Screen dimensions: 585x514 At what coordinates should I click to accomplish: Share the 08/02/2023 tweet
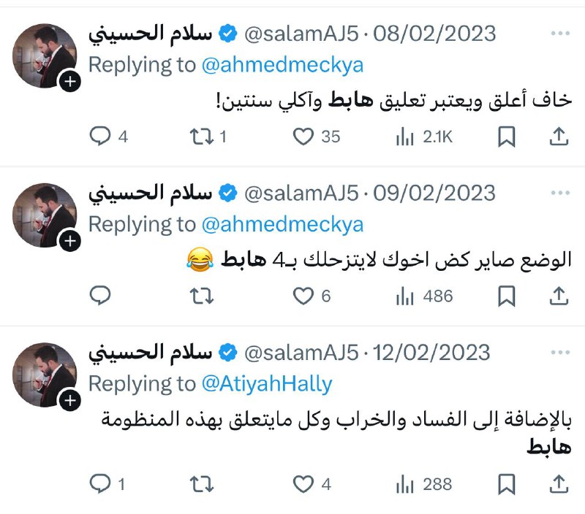[559, 137]
